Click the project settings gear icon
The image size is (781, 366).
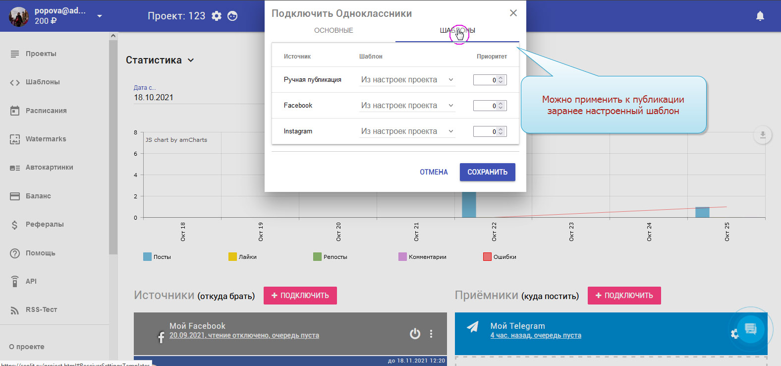[217, 16]
